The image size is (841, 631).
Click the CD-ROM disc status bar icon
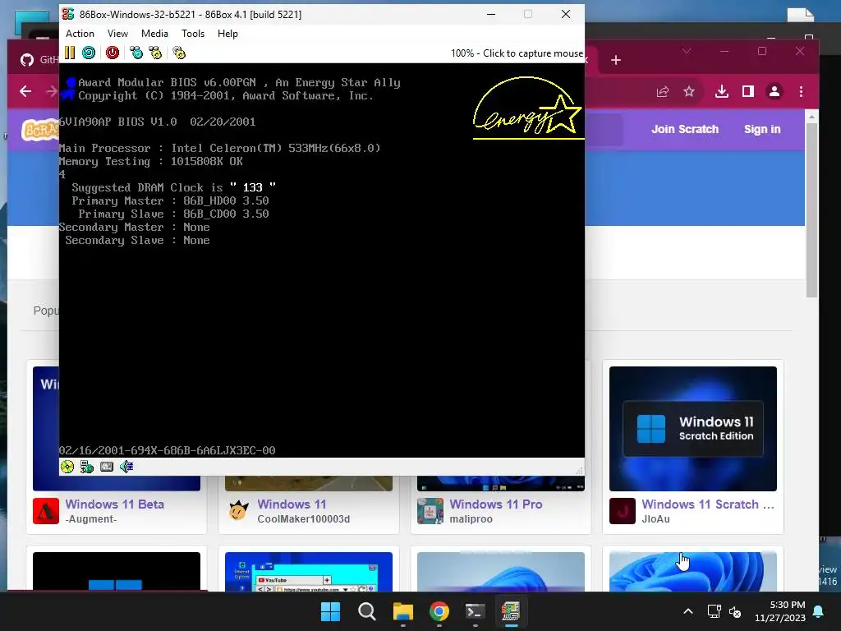tap(67, 467)
